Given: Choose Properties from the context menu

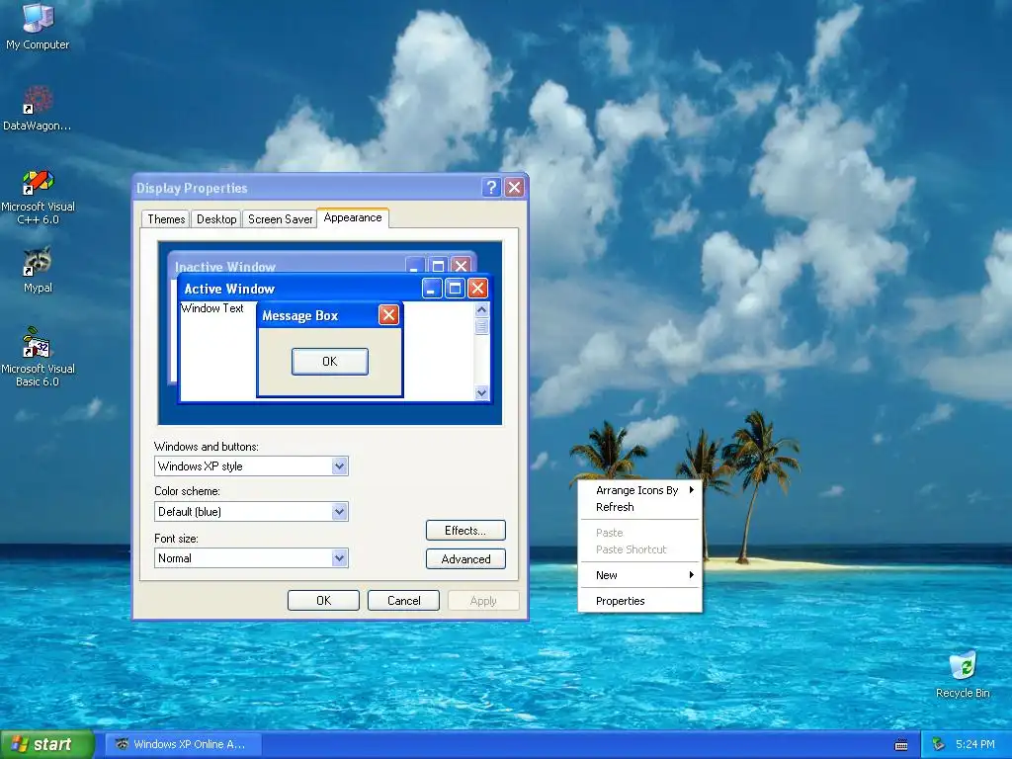Looking at the screenshot, I should tap(640, 602).
